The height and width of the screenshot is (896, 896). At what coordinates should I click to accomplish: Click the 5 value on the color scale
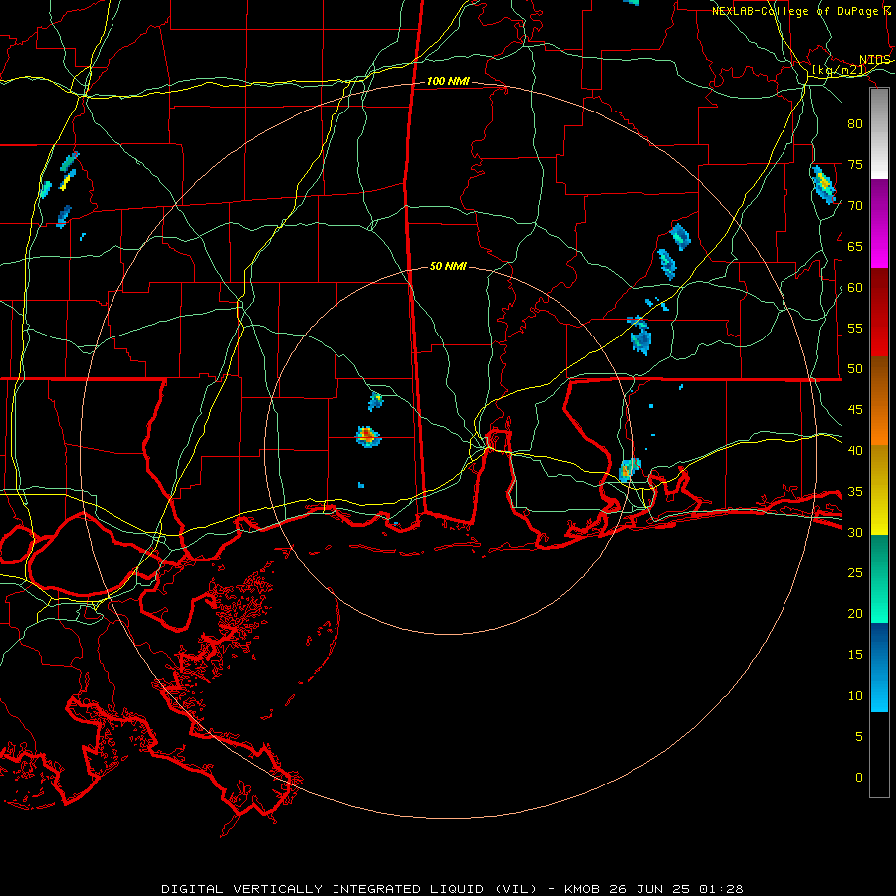[x=859, y=737]
